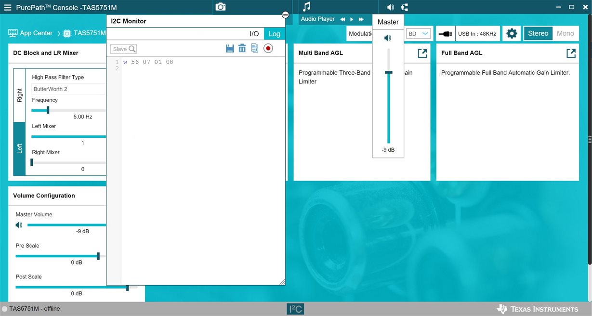Click the USB plug icon
This screenshot has width=592, height=316.
[x=445, y=34]
